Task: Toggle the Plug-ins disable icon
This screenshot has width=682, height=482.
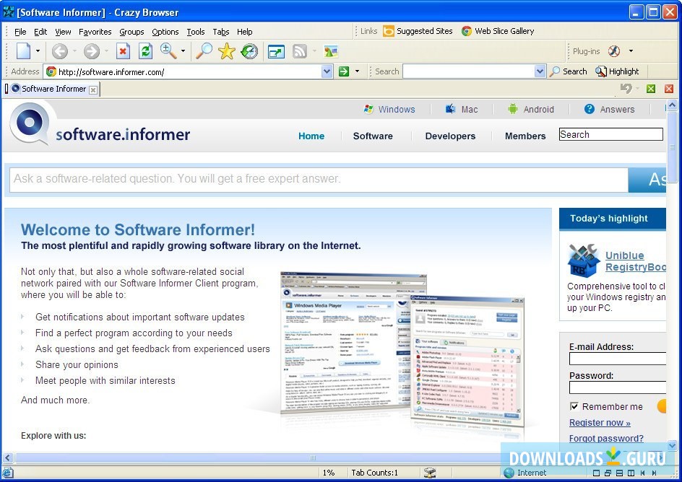Action: tap(613, 51)
